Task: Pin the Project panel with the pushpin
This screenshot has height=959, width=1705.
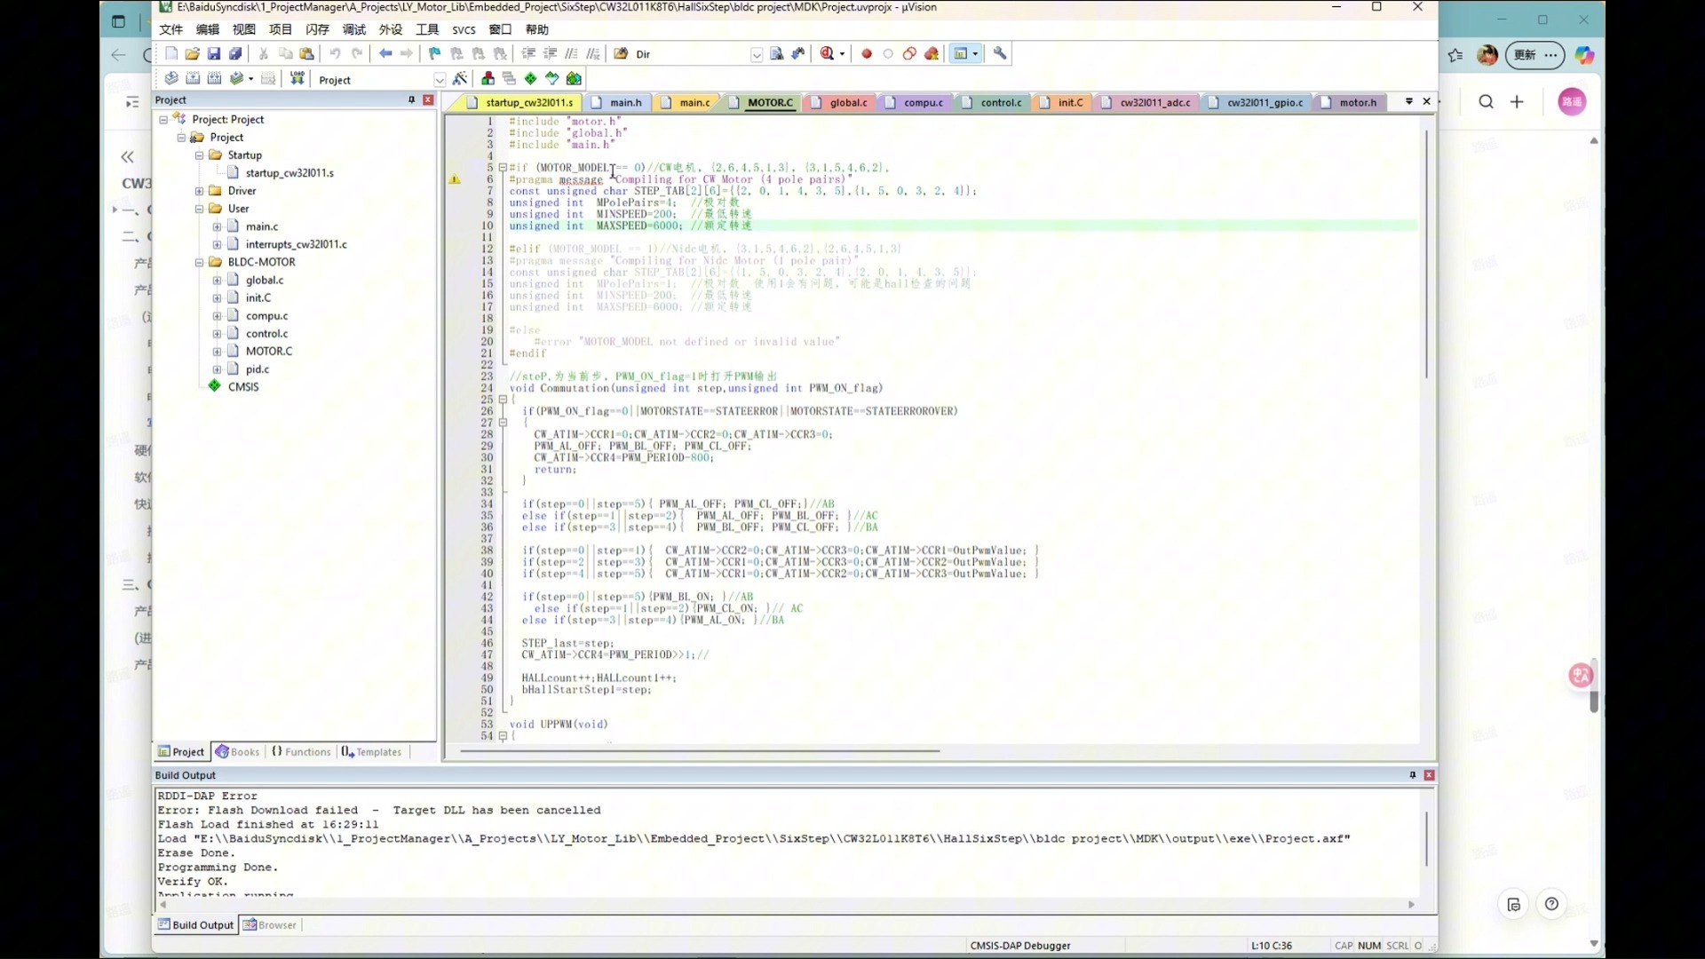Action: pyautogui.click(x=411, y=99)
